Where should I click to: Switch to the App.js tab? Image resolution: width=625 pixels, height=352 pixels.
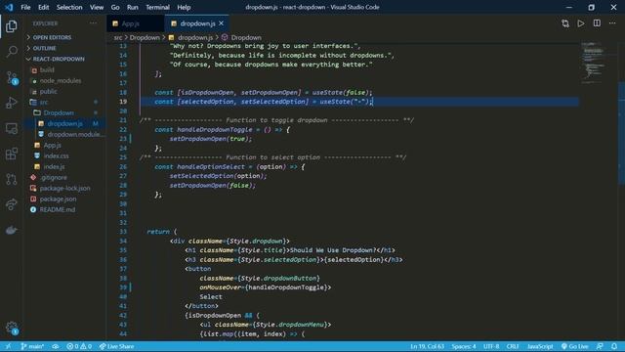[135, 23]
